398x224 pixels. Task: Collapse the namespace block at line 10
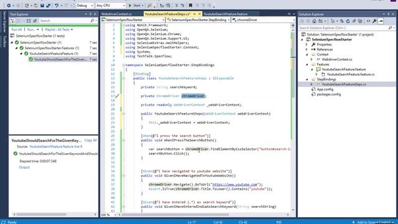(x=124, y=65)
